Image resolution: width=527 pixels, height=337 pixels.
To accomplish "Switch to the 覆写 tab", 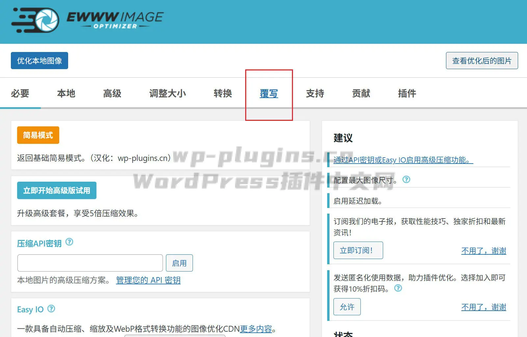I will click(x=268, y=93).
